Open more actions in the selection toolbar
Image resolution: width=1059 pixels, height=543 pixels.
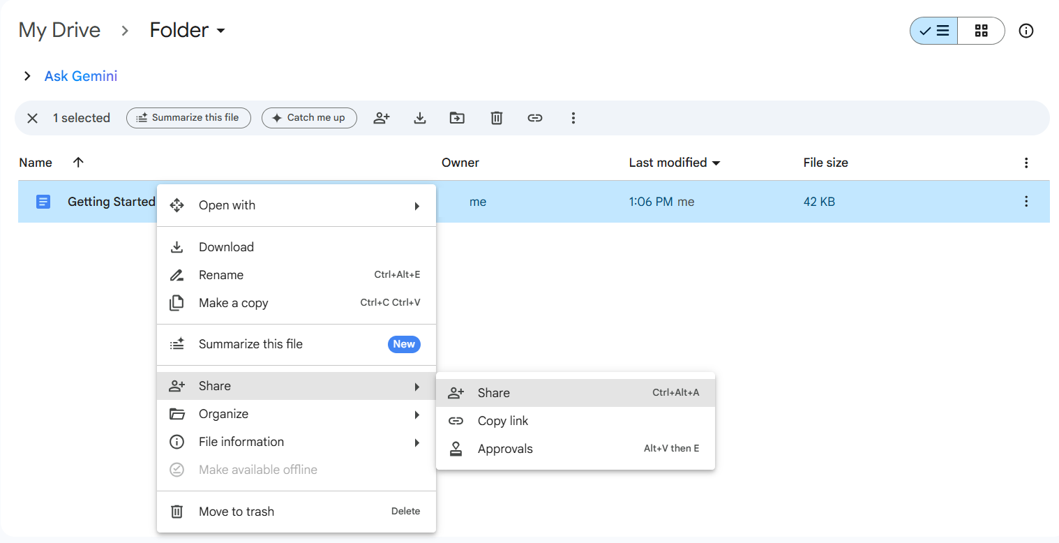pos(573,118)
